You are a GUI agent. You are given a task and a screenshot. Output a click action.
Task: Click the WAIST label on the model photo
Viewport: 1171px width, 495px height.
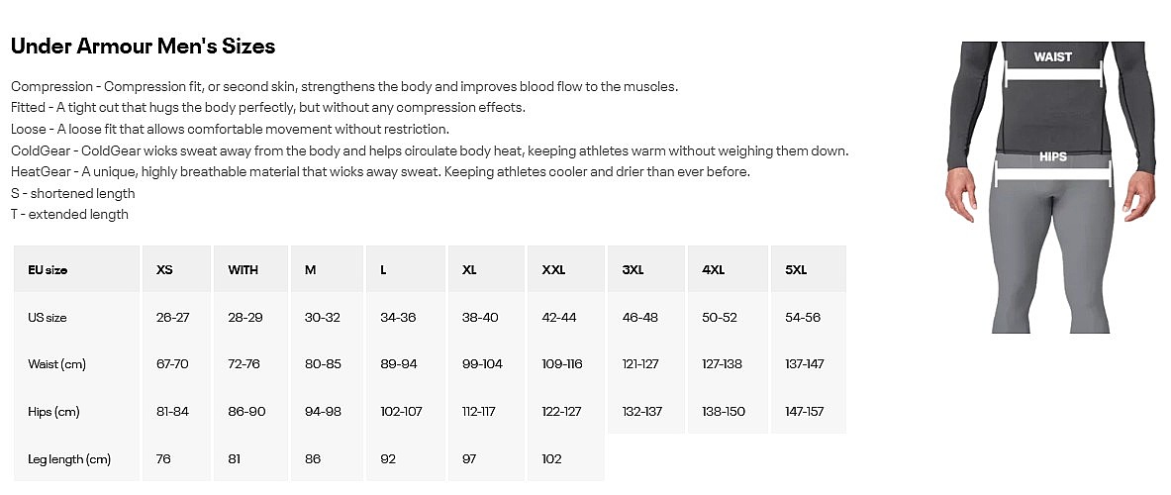click(x=1052, y=56)
